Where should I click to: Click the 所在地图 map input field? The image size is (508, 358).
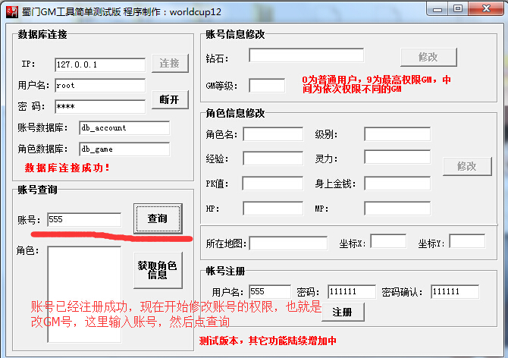pyautogui.click(x=288, y=243)
